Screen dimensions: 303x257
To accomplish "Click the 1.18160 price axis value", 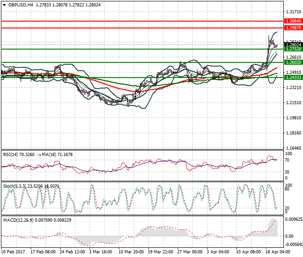I will tap(293, 133).
